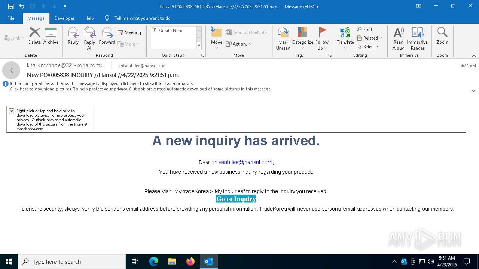Open Task View on taskbar
Screen dimensions: 479x269
point(135,262)
